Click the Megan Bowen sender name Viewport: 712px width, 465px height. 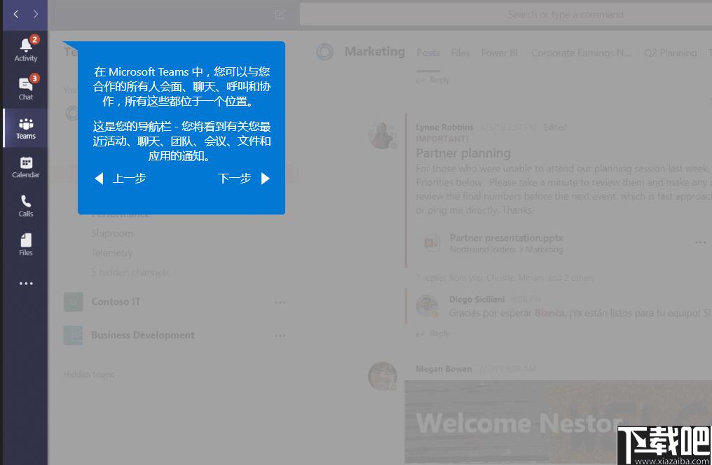444,369
